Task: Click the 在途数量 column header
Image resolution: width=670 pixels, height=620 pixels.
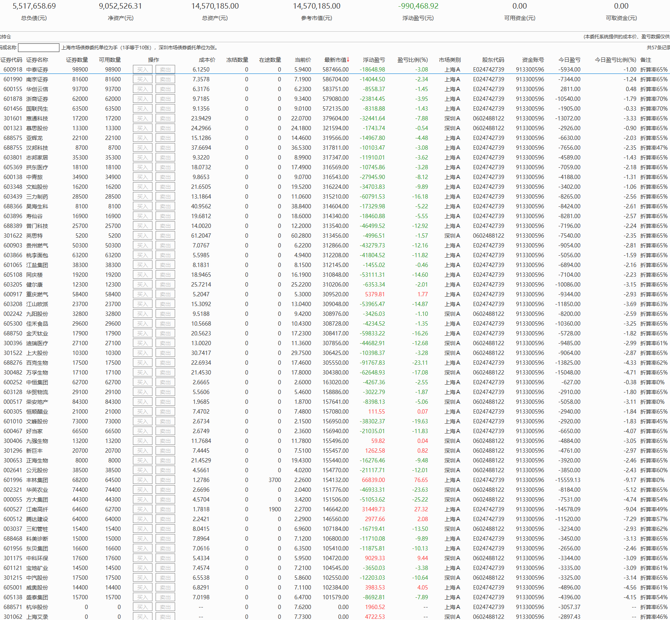Action: pyautogui.click(x=270, y=60)
